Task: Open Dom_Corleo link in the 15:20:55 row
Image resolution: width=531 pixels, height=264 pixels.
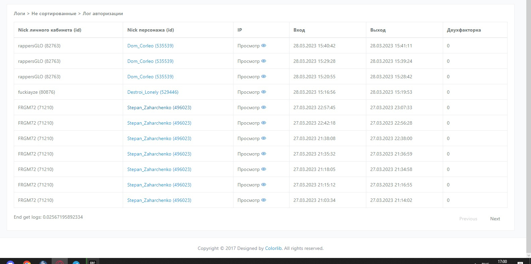Action: click(150, 77)
